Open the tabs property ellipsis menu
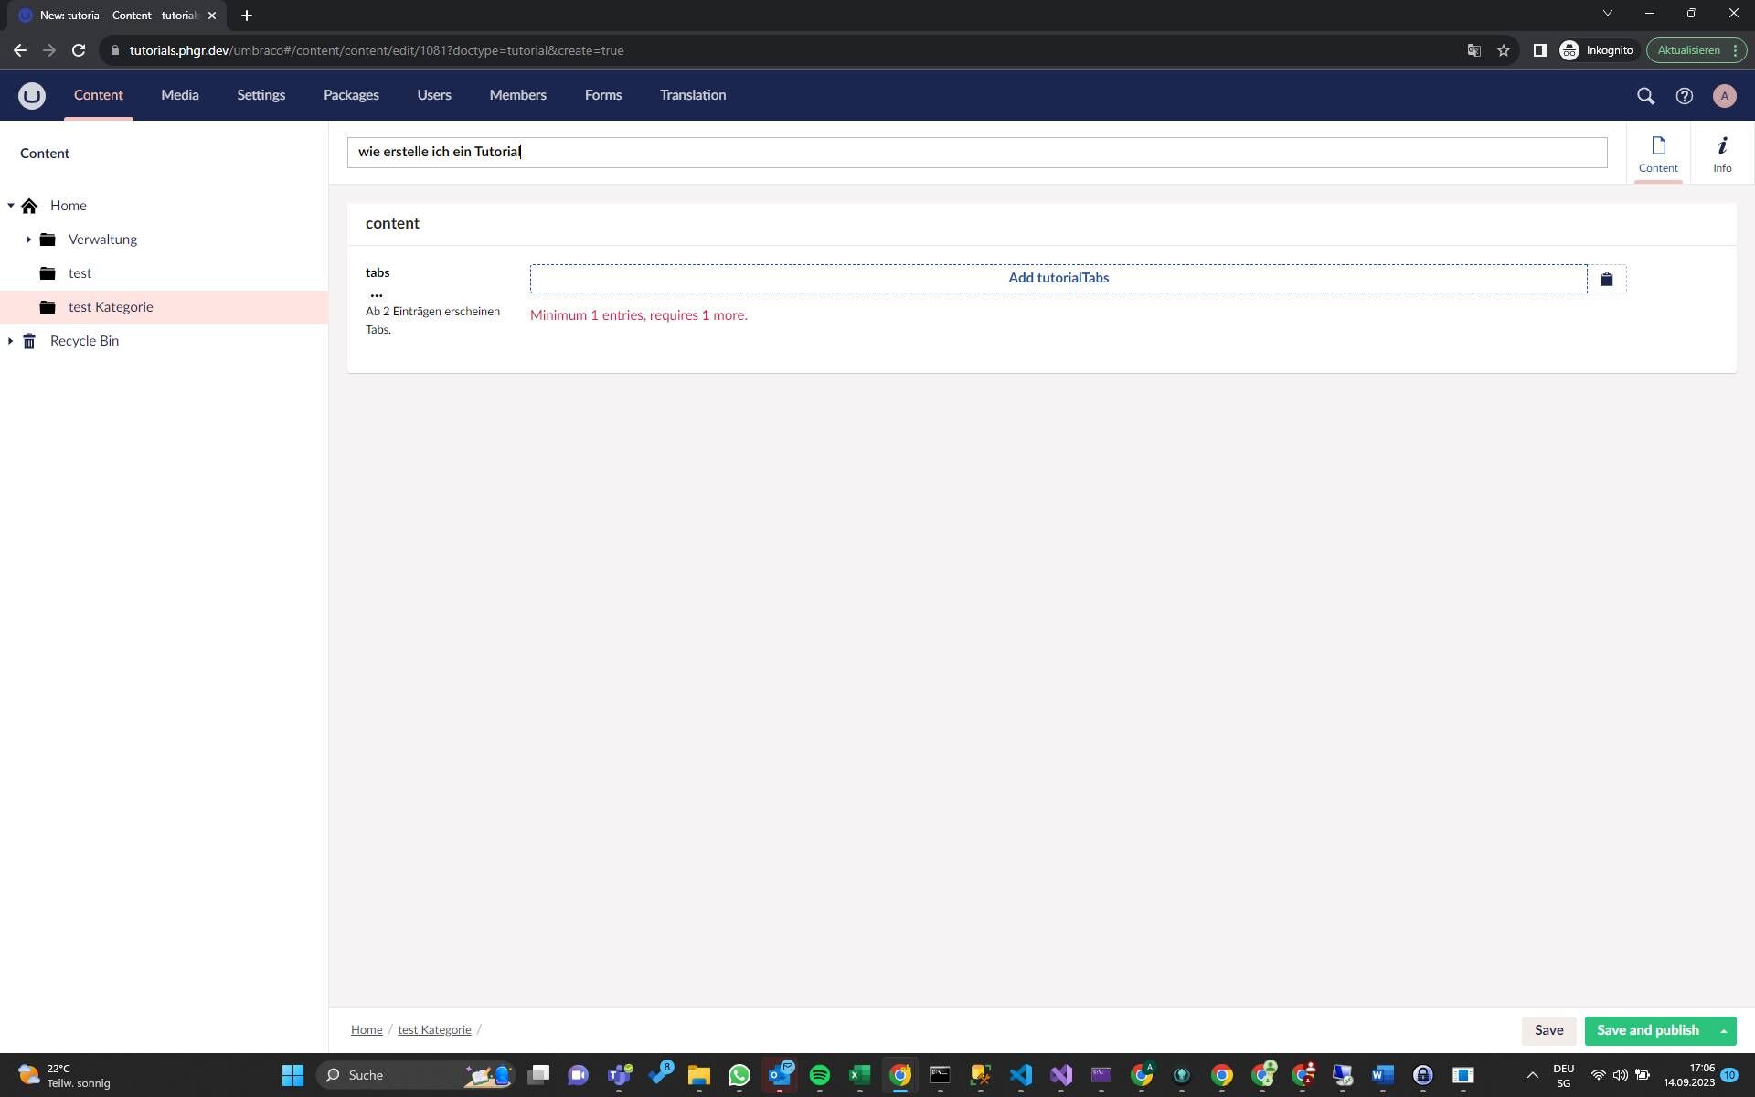The image size is (1755, 1097). 376,295
